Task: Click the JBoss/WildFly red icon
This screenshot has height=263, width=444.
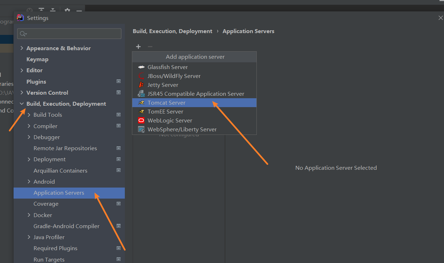Action: (x=142, y=76)
